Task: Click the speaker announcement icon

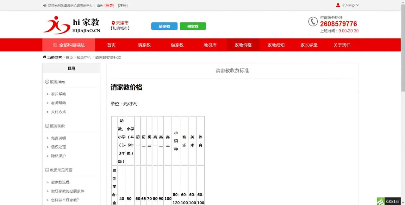Action: pyautogui.click(x=44, y=5)
